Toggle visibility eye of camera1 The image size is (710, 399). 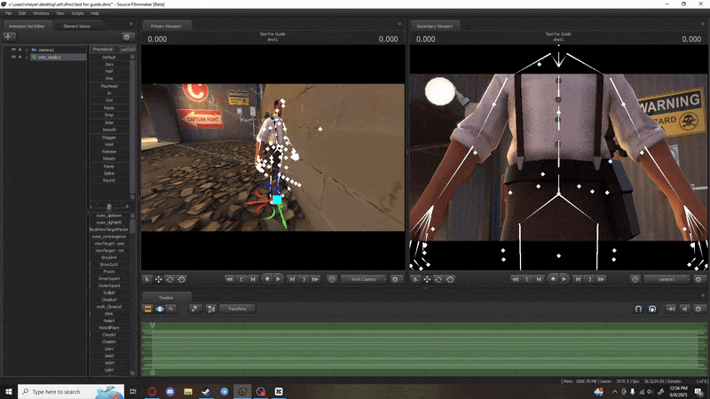[x=13, y=50]
